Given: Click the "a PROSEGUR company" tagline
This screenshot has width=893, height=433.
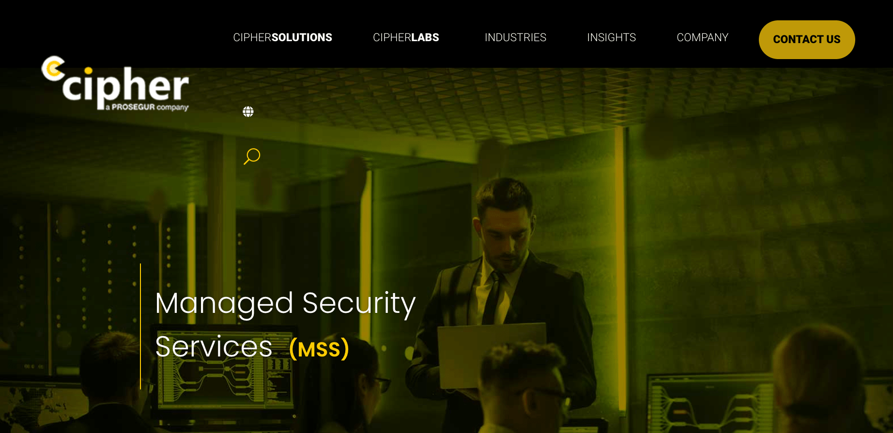Looking at the screenshot, I should (147, 107).
